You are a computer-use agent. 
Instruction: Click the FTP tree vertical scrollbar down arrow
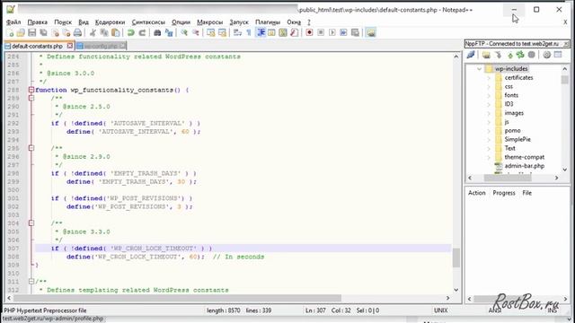coord(565,170)
